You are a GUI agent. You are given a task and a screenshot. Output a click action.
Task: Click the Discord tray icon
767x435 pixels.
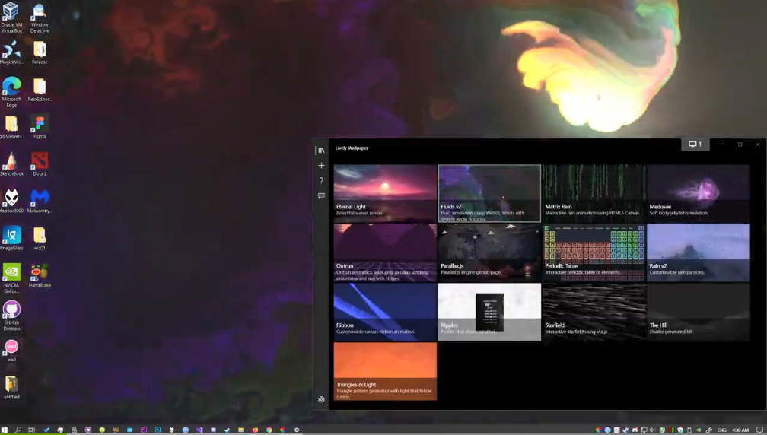coord(635,430)
